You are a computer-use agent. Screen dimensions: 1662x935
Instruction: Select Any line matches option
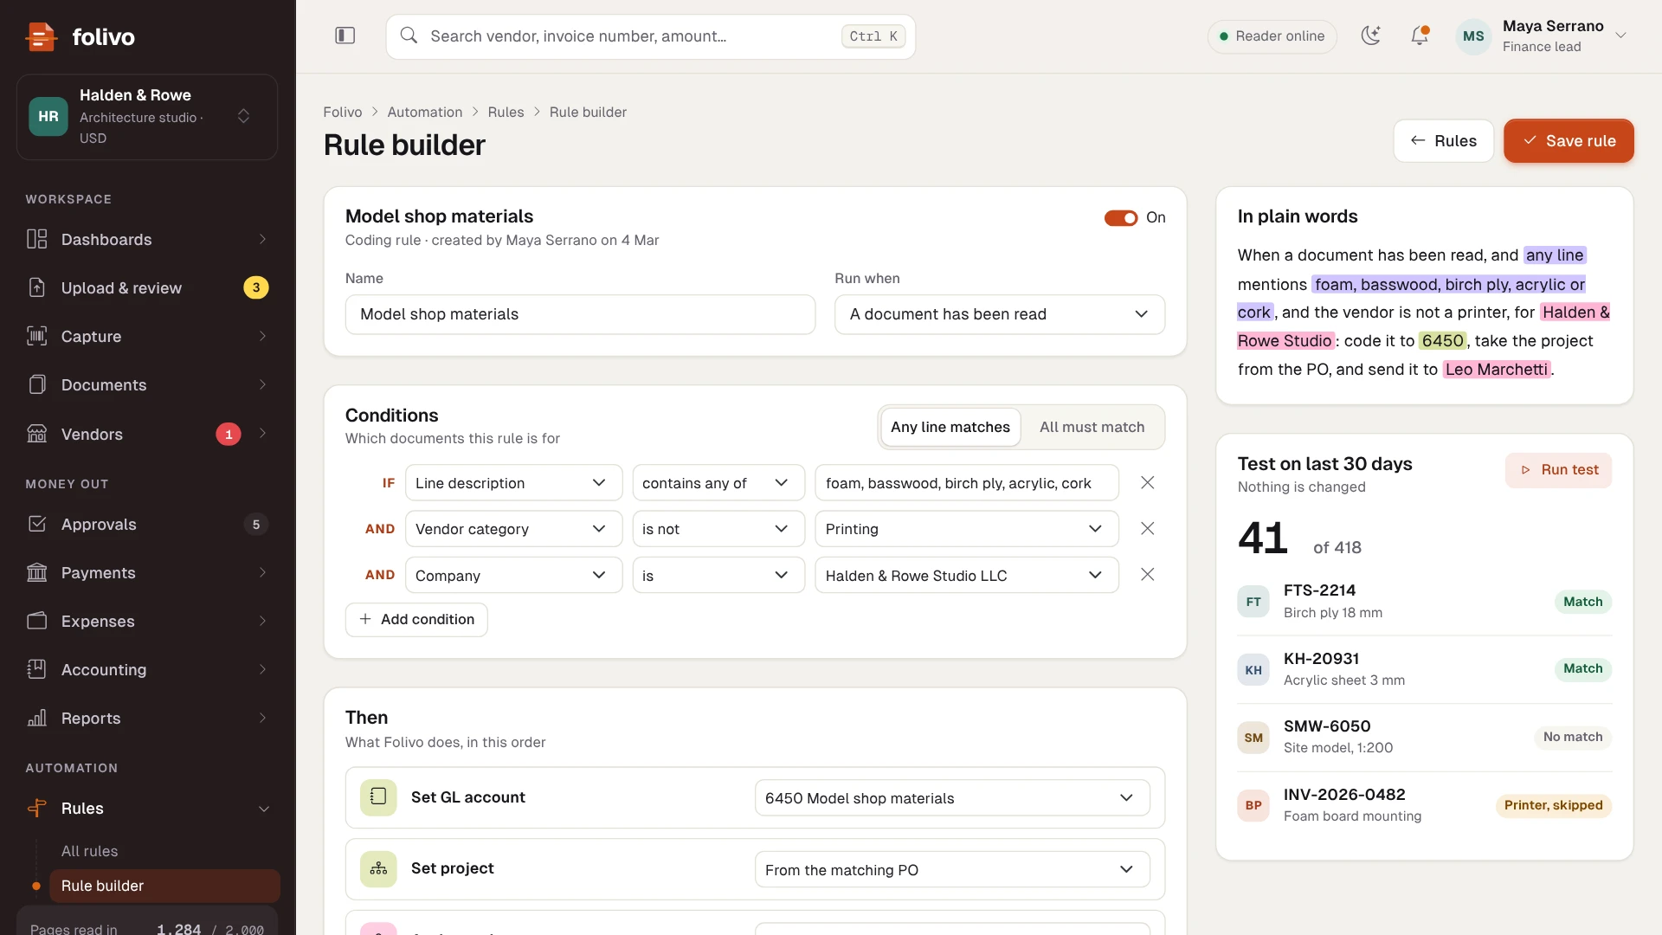tap(950, 427)
